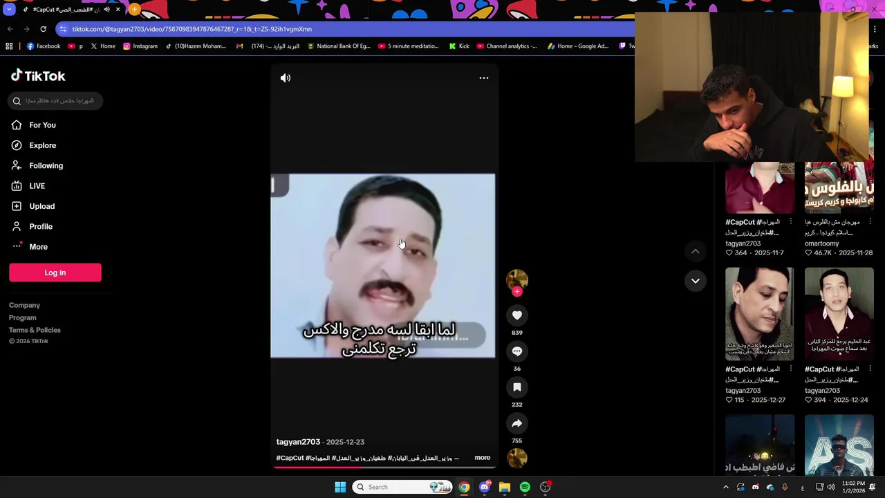This screenshot has height=498, width=885.
Task: Open the tab search dropdown arrow
Action: 9,10
